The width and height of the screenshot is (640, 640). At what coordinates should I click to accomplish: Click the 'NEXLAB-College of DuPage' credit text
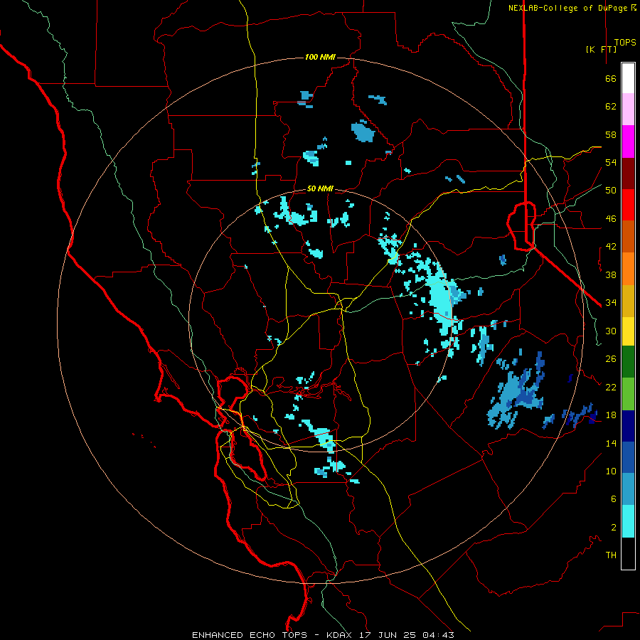tap(568, 8)
